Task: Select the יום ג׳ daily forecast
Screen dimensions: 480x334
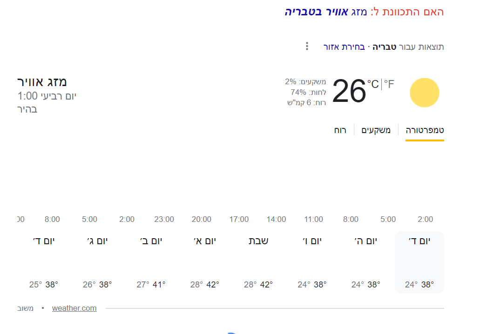Action: (x=97, y=262)
